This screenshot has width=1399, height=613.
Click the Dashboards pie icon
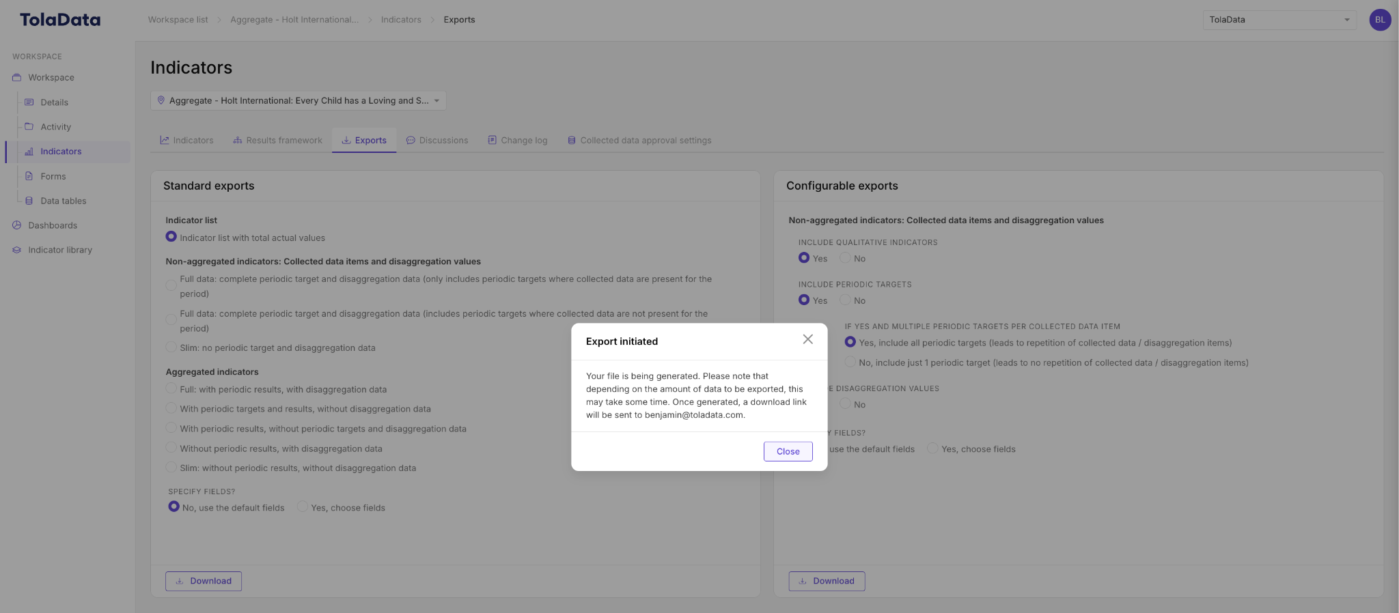click(17, 225)
